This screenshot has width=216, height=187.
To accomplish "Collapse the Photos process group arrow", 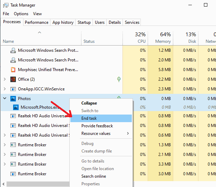I will [5, 98].
